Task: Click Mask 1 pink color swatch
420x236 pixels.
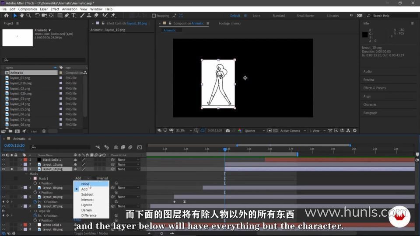Action: point(35,178)
